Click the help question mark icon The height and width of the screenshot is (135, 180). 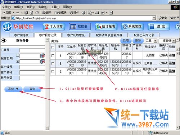click(177, 27)
